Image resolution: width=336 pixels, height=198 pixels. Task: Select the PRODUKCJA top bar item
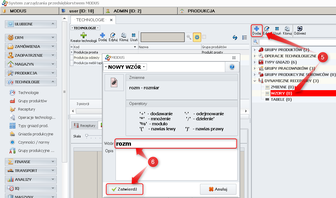tap(201, 11)
